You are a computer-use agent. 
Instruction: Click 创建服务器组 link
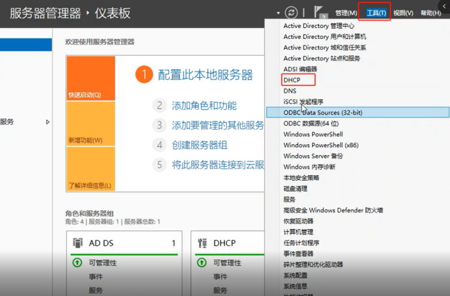pyautogui.click(x=200, y=145)
